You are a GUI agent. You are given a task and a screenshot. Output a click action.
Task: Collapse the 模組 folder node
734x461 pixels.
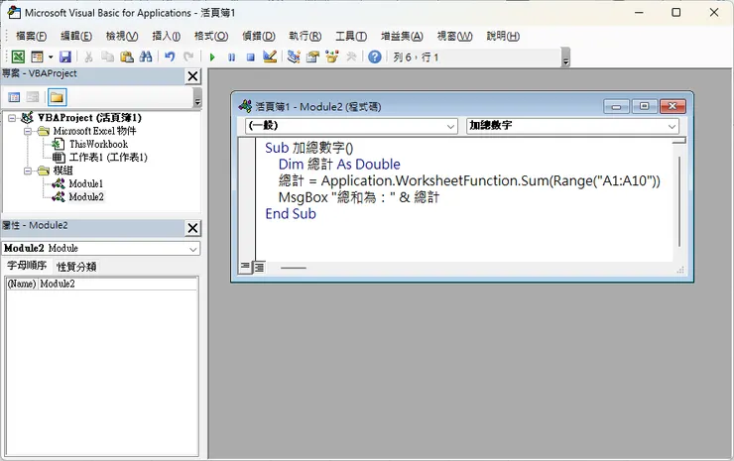coord(28,171)
